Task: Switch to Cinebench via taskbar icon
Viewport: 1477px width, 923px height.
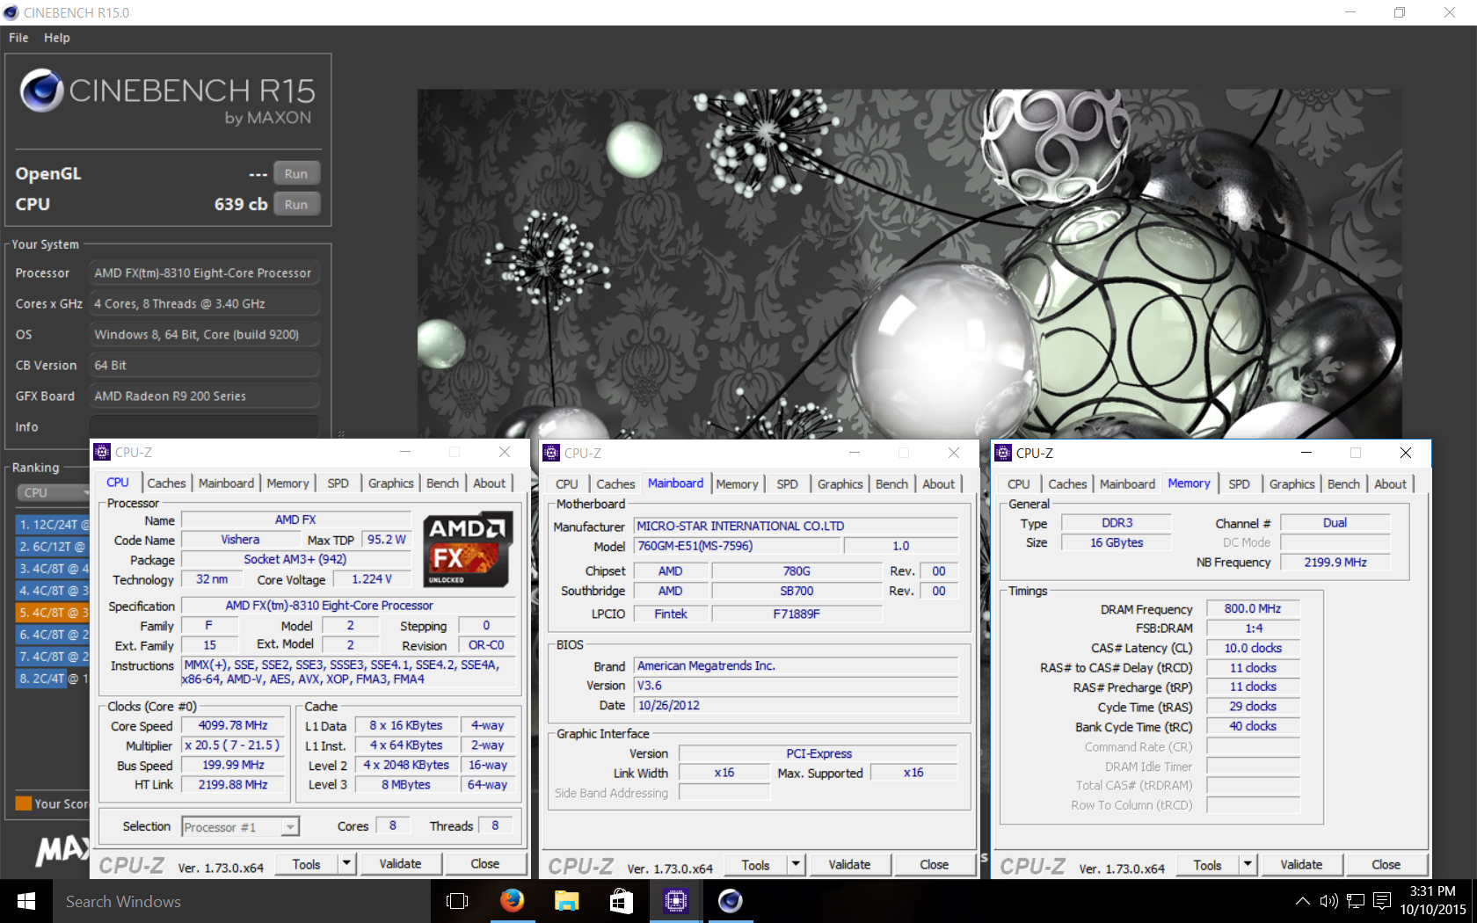Action: [731, 901]
